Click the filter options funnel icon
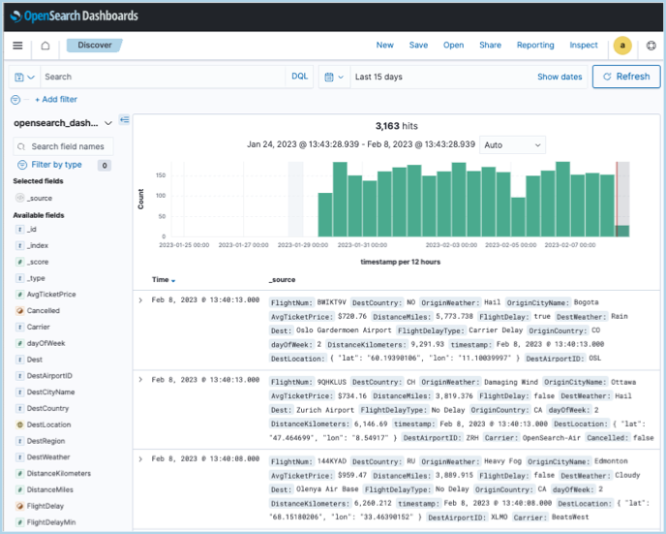Image resolution: width=666 pixels, height=534 pixels. (15, 100)
